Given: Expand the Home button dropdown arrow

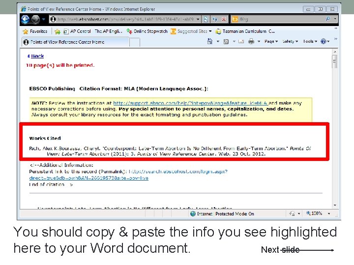Looking at the screenshot, I should point(218,41).
